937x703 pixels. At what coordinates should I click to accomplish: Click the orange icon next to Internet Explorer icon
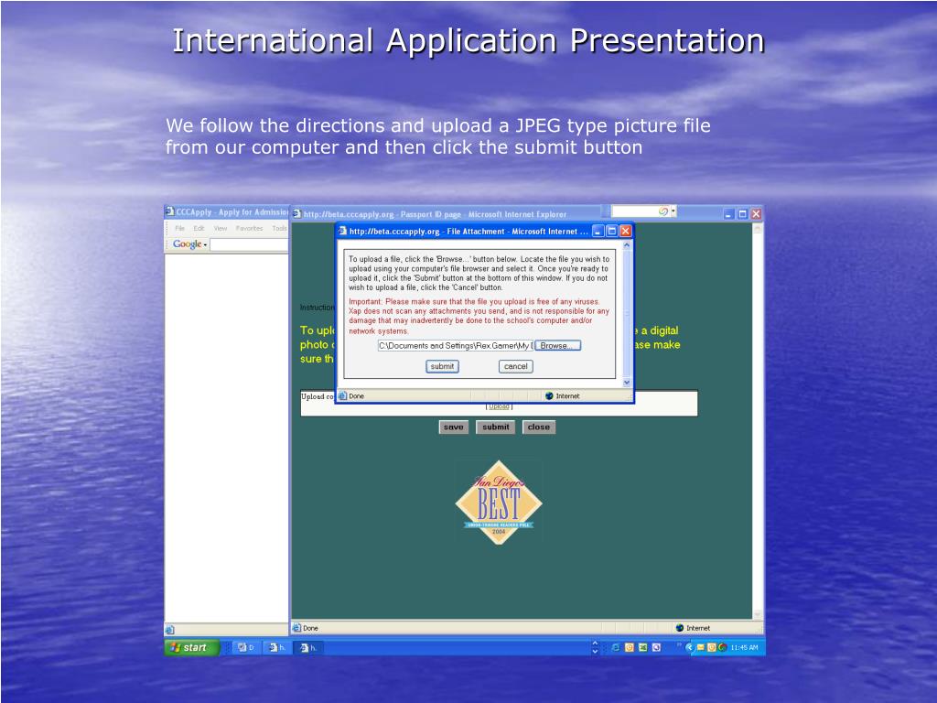coord(630,647)
